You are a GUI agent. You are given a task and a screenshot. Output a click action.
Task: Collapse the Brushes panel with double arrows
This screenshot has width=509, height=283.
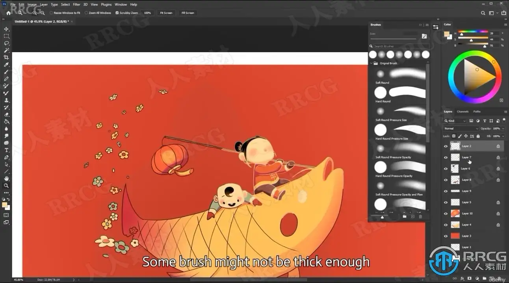point(420,25)
